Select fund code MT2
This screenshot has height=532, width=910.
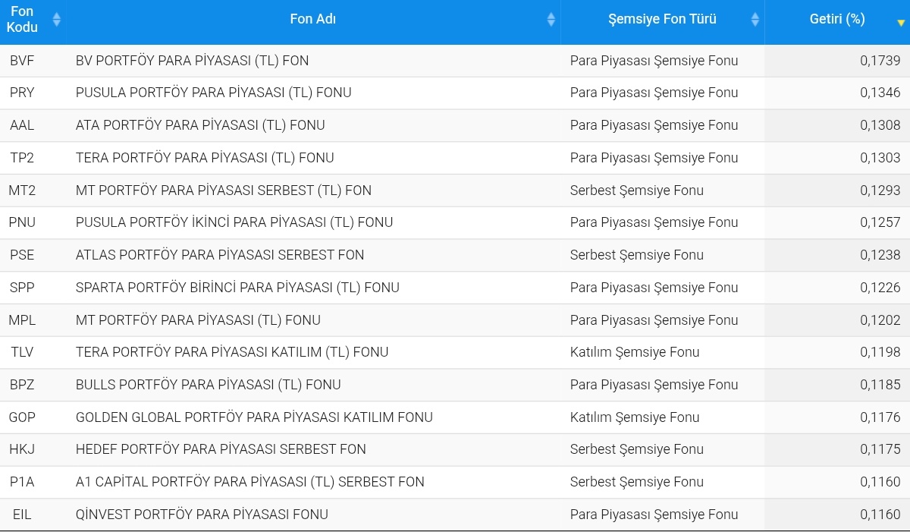(x=22, y=190)
